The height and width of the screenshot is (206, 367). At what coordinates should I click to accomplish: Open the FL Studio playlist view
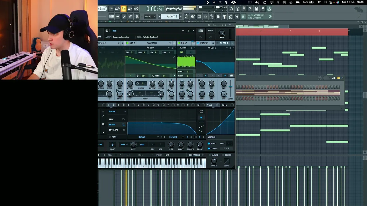pos(186,16)
